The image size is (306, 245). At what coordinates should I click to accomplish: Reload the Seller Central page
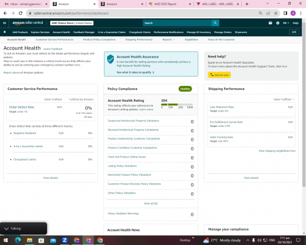20,13
